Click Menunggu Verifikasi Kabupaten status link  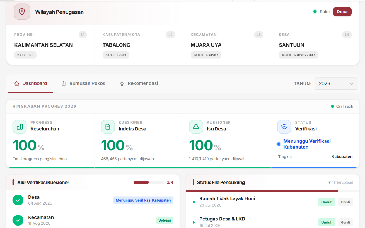[x=307, y=144]
